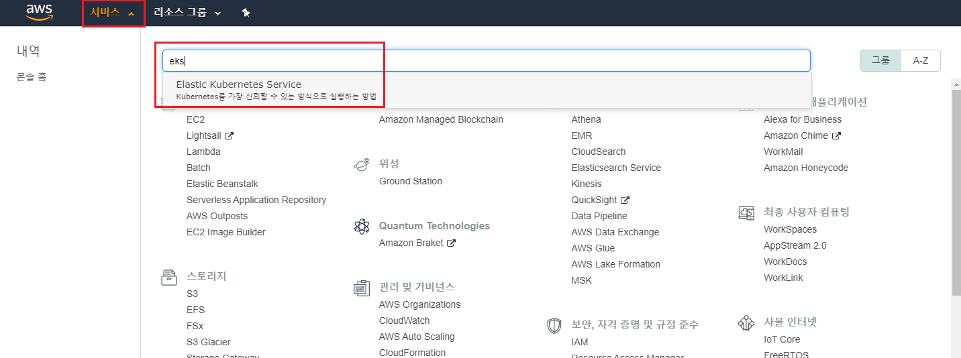961x358 pixels.
Task: Open Lightsail external link icon
Action: tap(229, 135)
